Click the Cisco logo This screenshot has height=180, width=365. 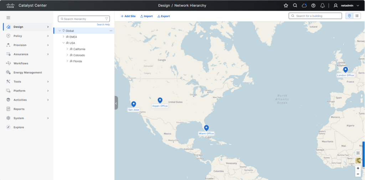pos(10,6)
